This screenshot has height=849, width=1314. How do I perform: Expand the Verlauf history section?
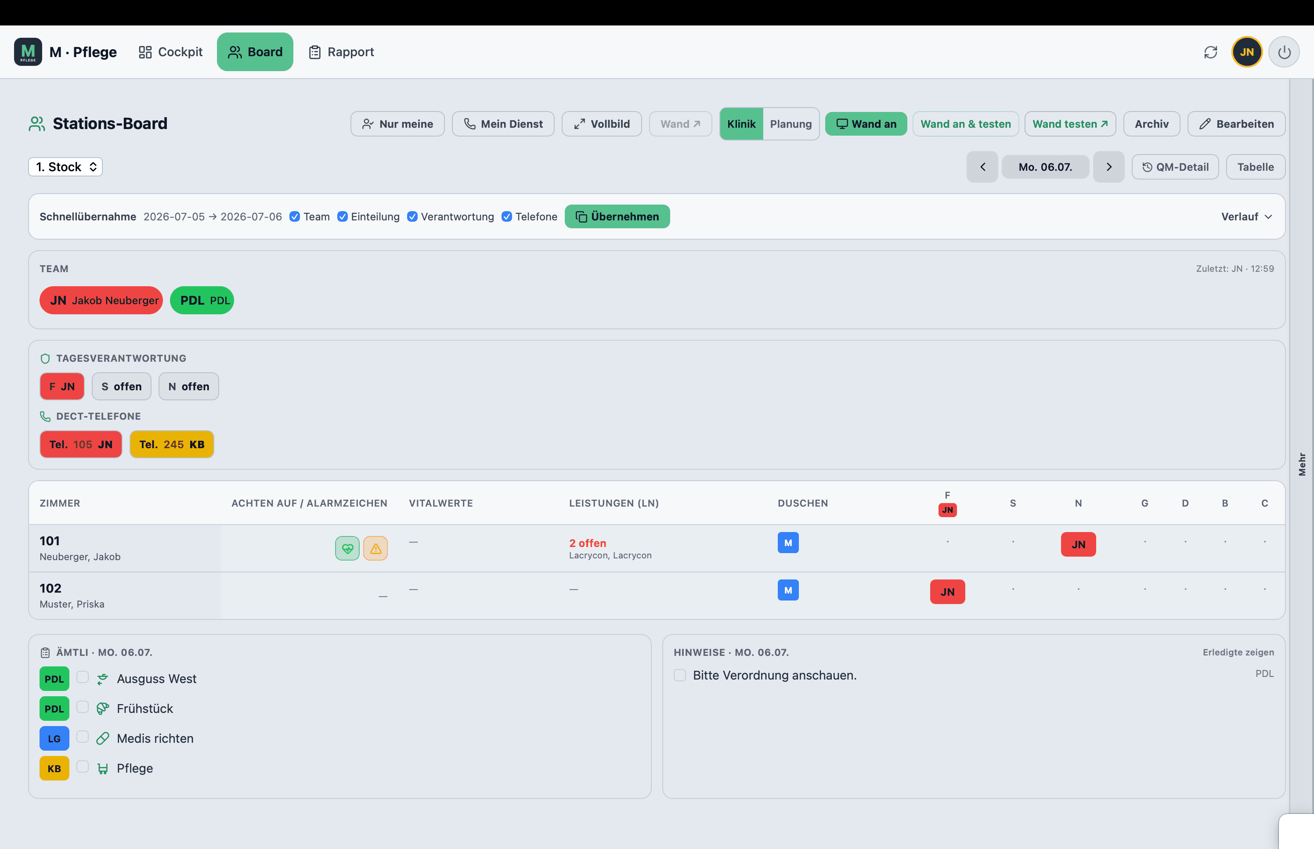pyautogui.click(x=1247, y=217)
